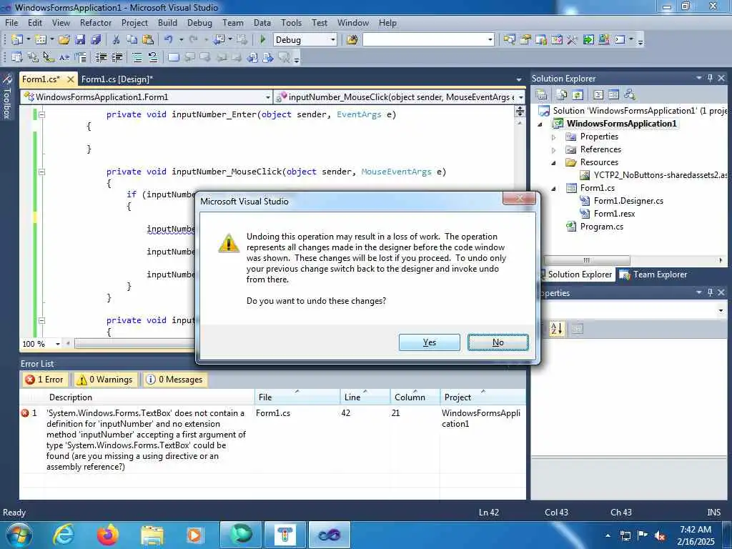
Task: Click the Save All icon
Action: coord(97,40)
